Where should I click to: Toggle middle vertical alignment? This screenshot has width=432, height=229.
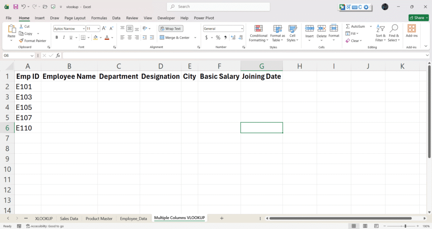click(130, 28)
